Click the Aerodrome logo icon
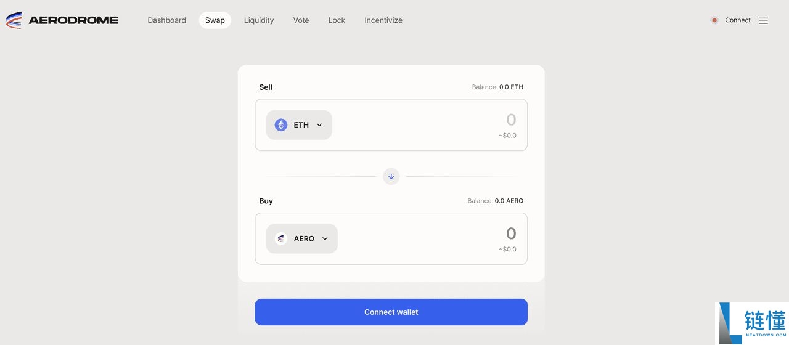The image size is (789, 345). coord(14,20)
